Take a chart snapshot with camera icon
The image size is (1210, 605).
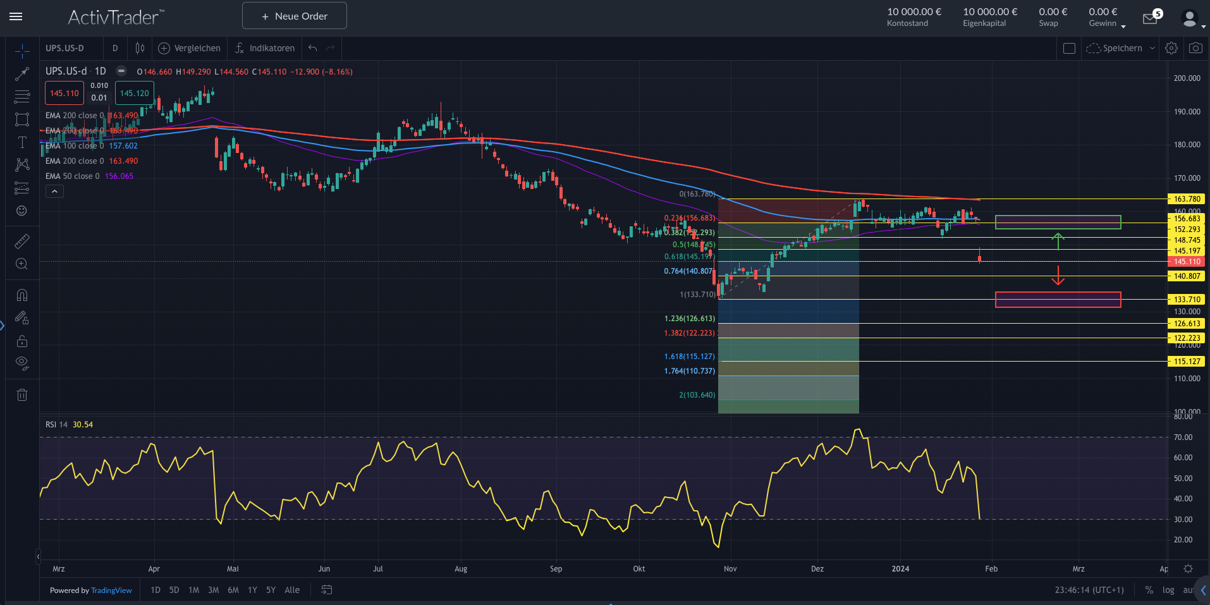pos(1195,48)
